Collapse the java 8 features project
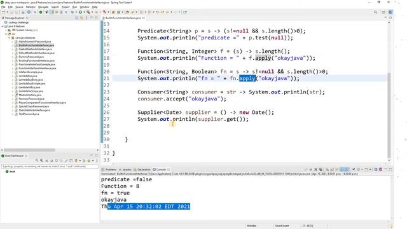 (3, 27)
